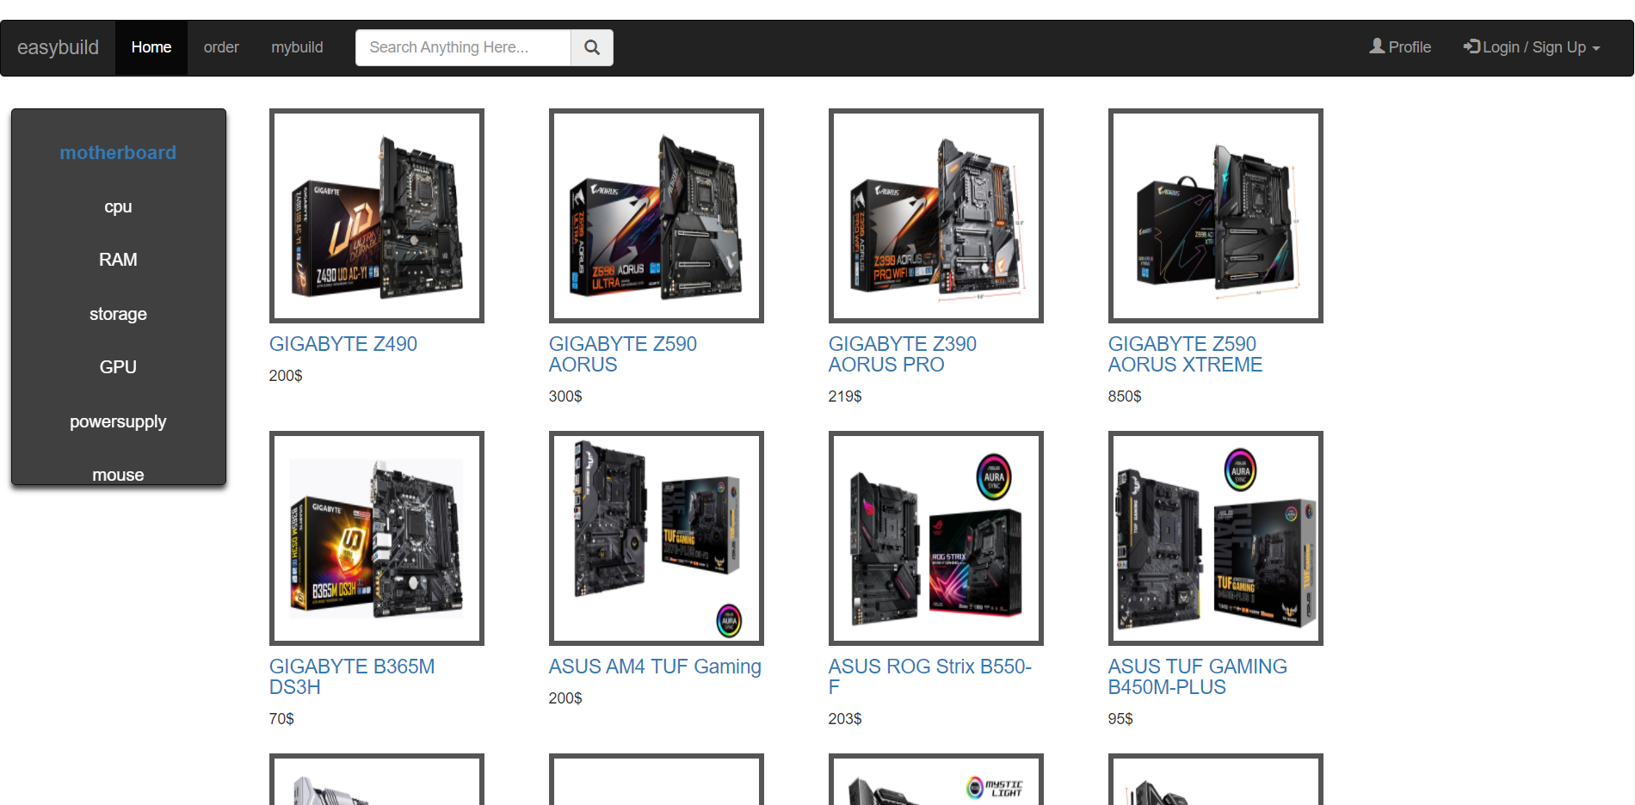The image size is (1635, 805).
Task: Click the GIGABYTE Z590 AORUS title link
Action: pos(623,354)
